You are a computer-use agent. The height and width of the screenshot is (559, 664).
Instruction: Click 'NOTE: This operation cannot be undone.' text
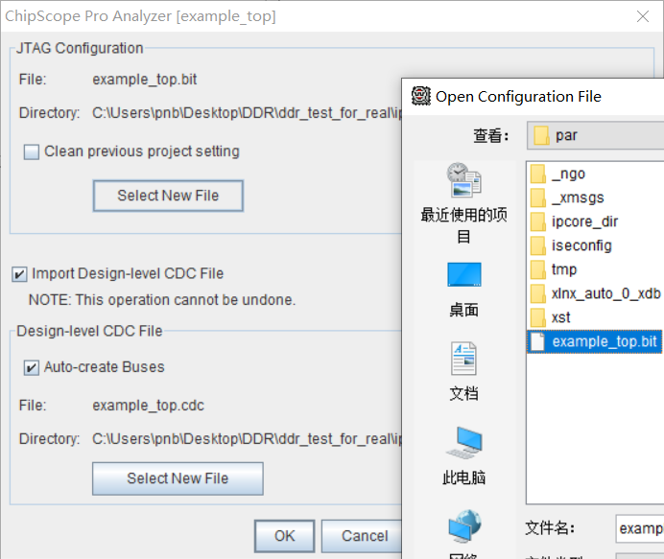click(162, 300)
